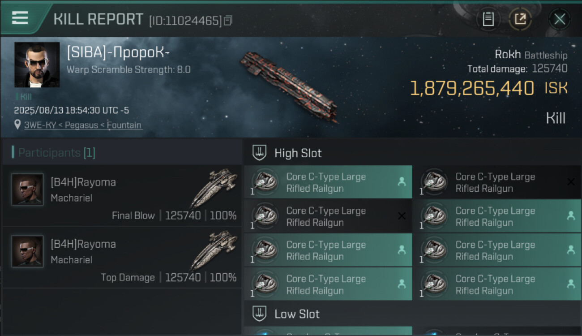Click destroyed X on second-row left railgun
Viewport: 582px width, 336px height.
(402, 216)
